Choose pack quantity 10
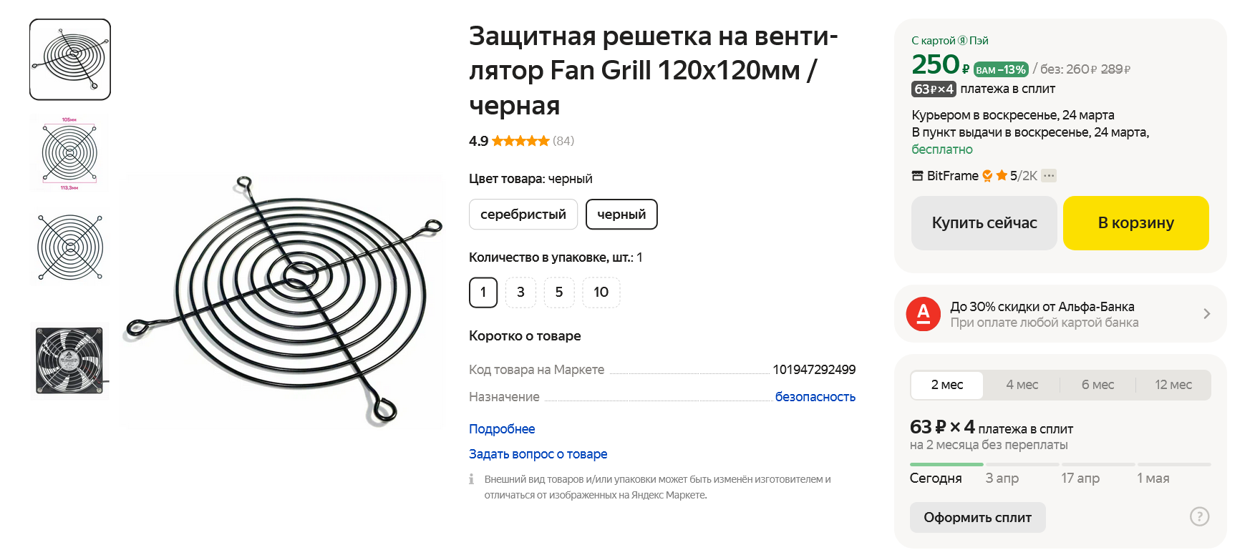 (x=601, y=293)
